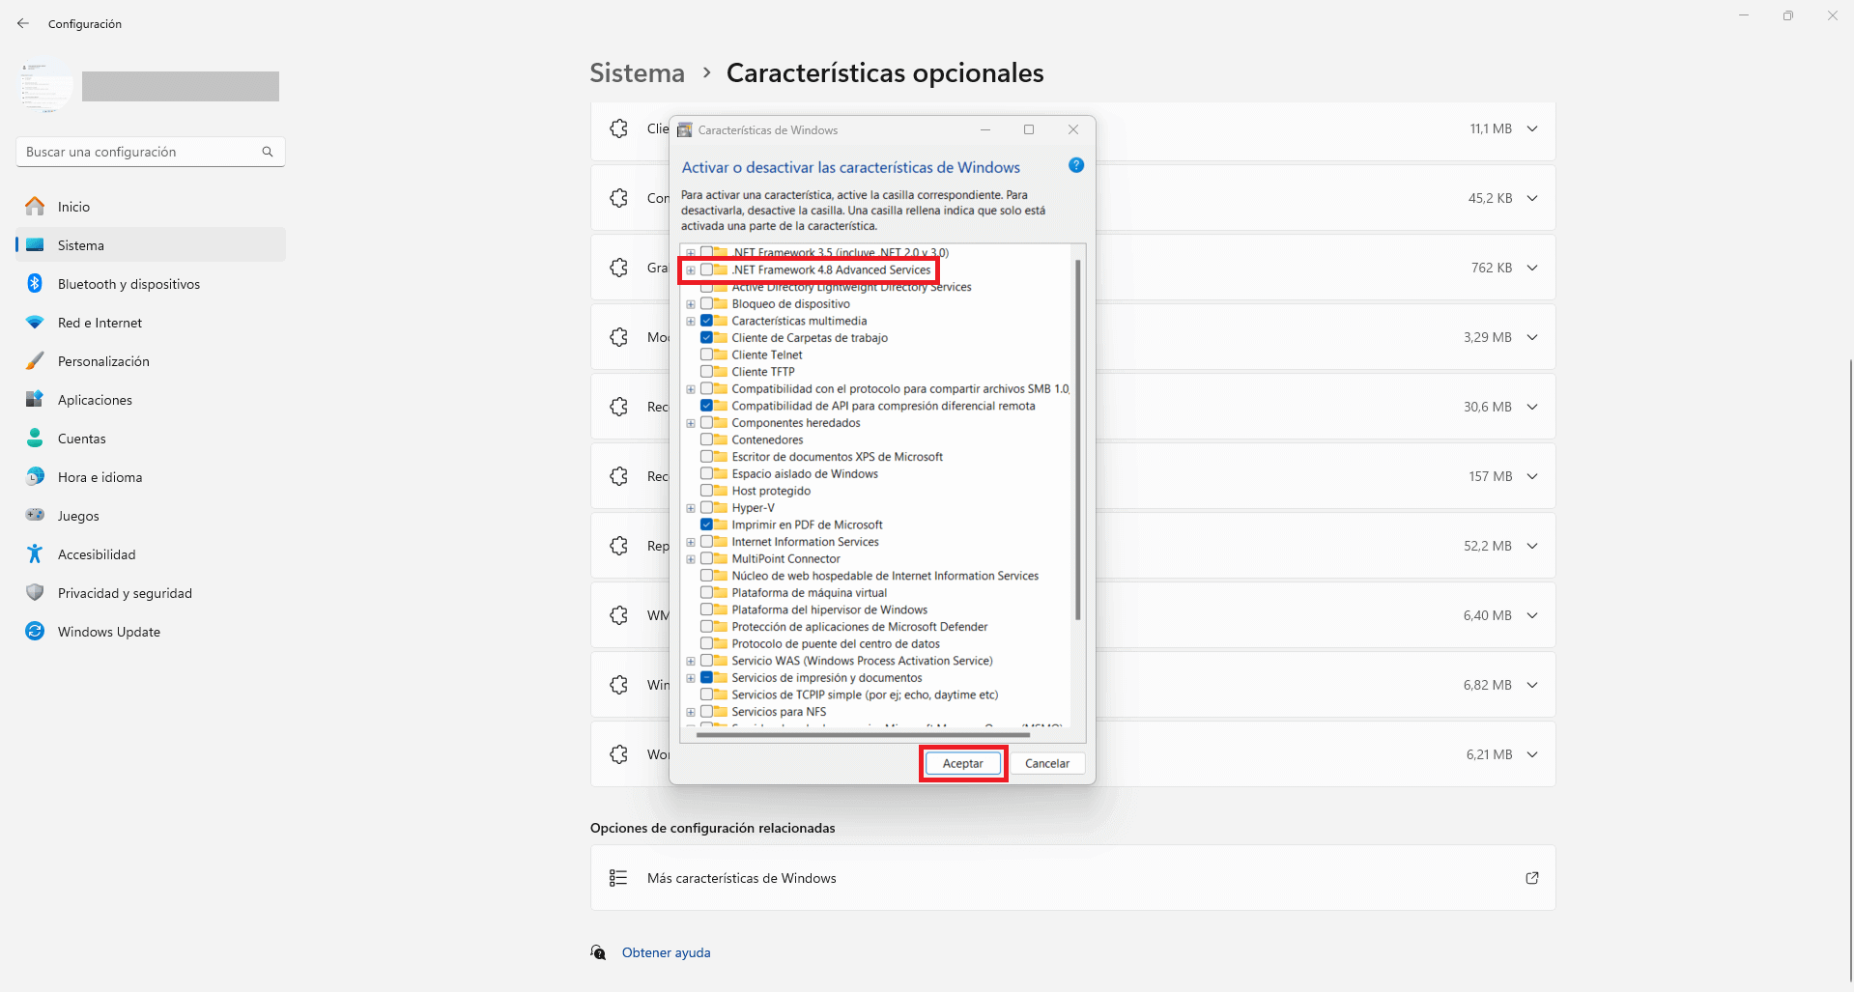Expand Servicios de impresión y documentos
The image size is (1854, 992).
pyautogui.click(x=691, y=678)
